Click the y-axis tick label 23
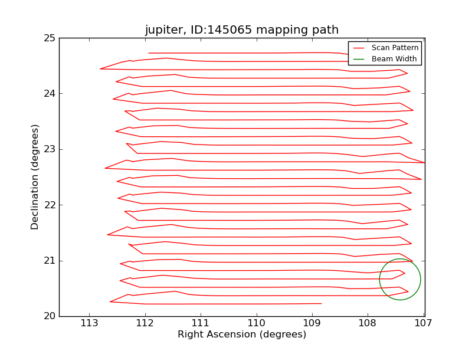472x354 pixels. 50,149
